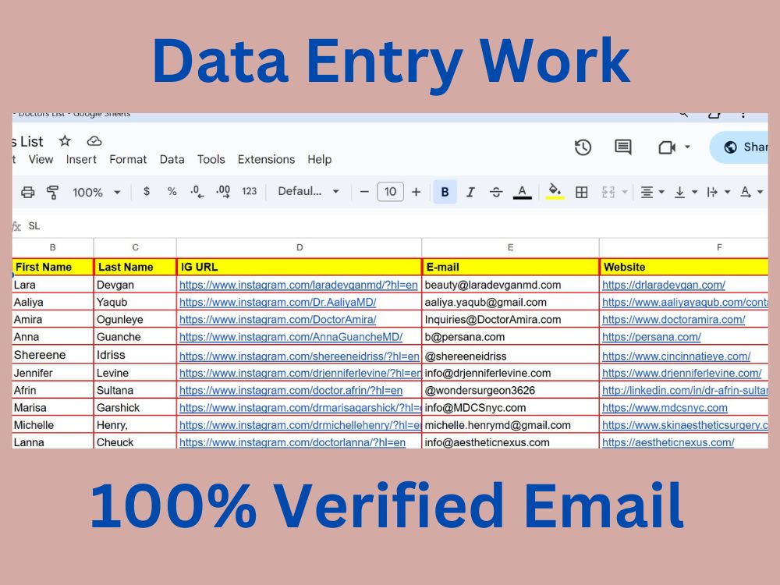The height and width of the screenshot is (585, 780).
Task: Open the View menu
Action: pos(41,160)
